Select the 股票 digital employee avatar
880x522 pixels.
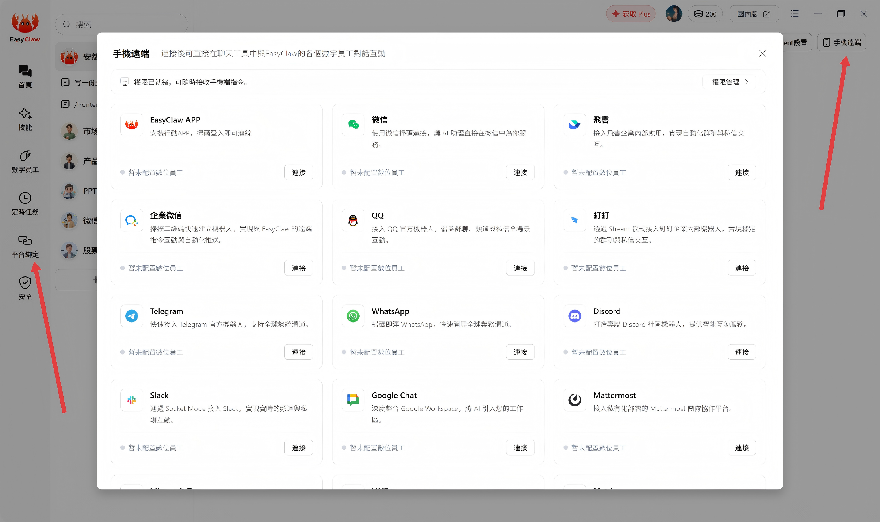point(69,250)
